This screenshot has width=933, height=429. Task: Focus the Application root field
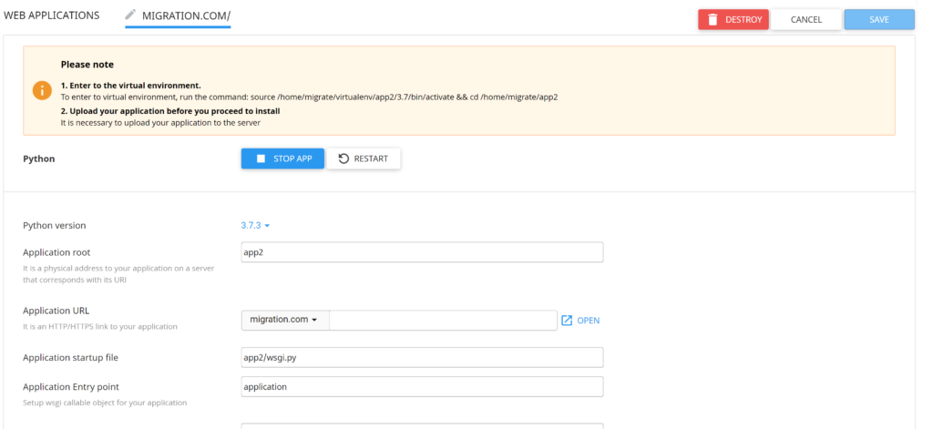[x=423, y=252]
